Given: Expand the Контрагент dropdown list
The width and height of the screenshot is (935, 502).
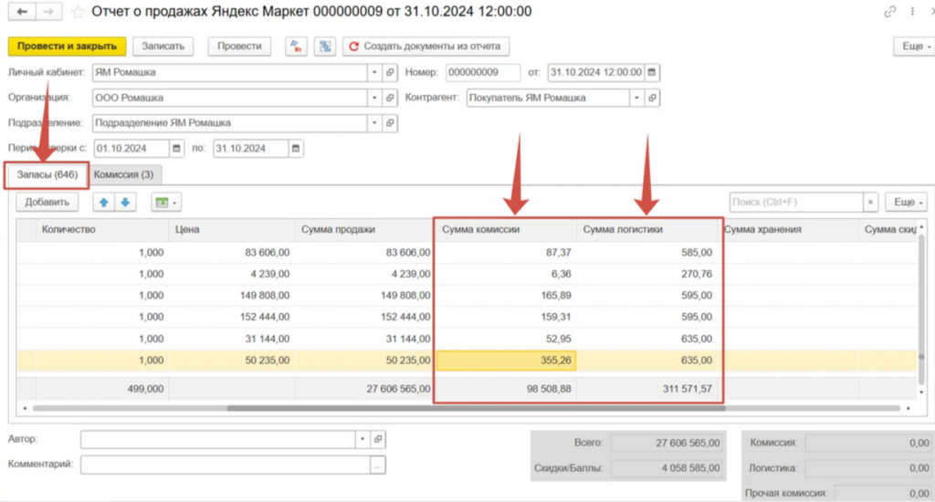Looking at the screenshot, I should tap(634, 98).
